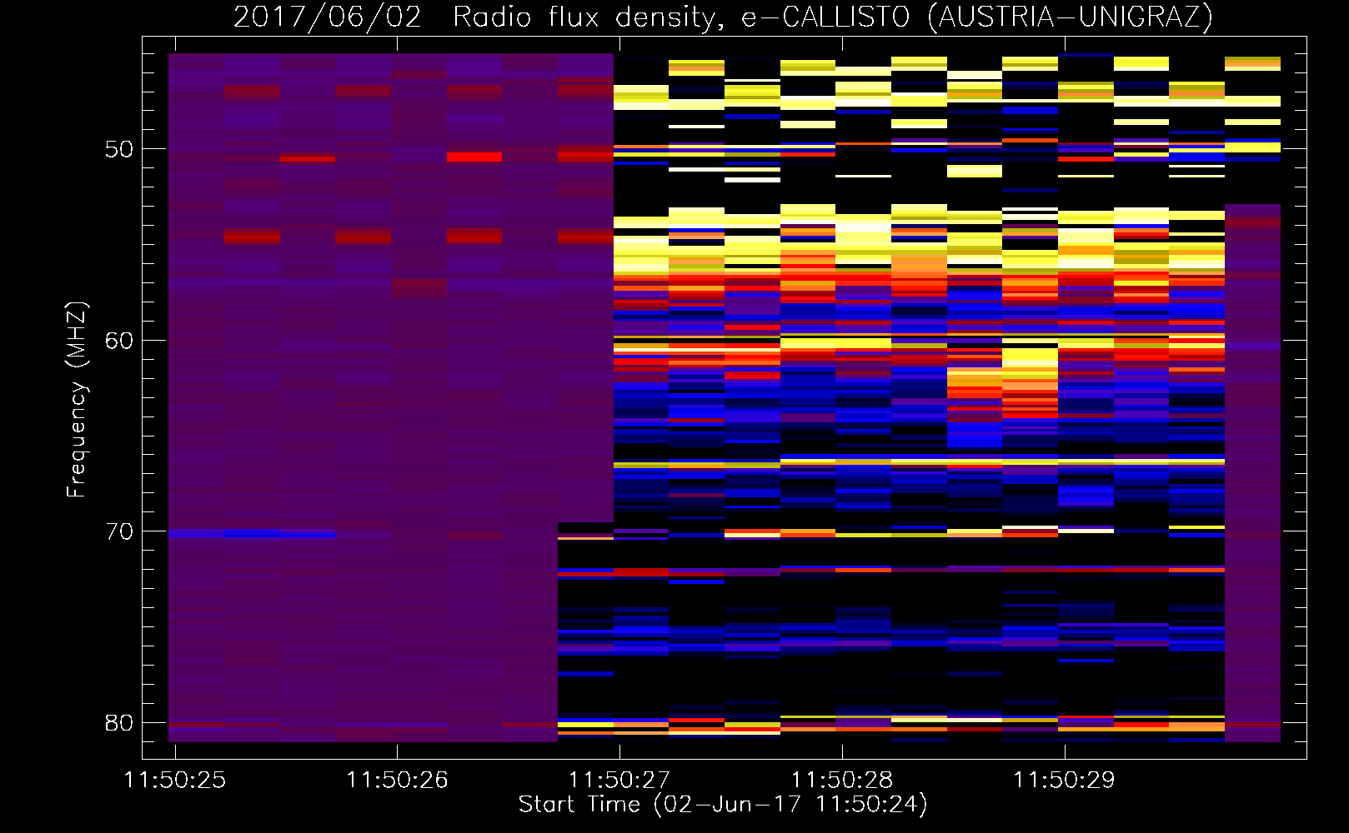Click the 'Frequency (MHZ)' axis label
Image resolution: width=1349 pixels, height=833 pixels.
(x=77, y=400)
